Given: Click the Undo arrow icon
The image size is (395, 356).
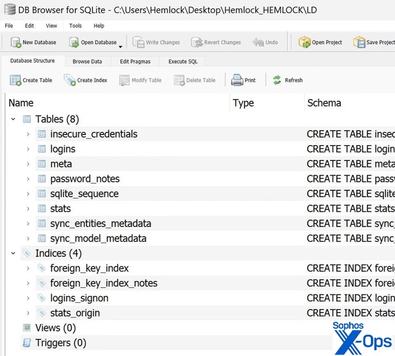Looking at the screenshot, I should coord(258,42).
